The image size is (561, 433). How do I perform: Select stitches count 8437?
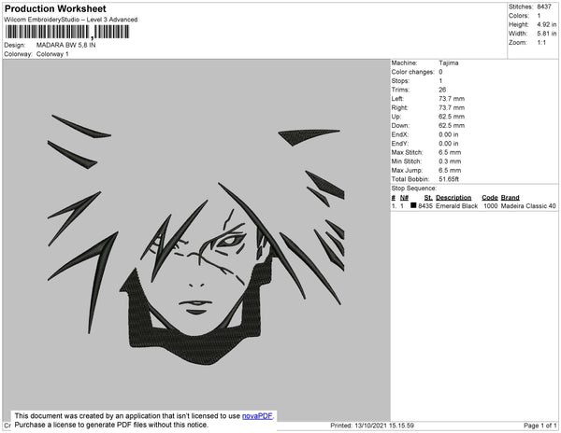tap(544, 7)
